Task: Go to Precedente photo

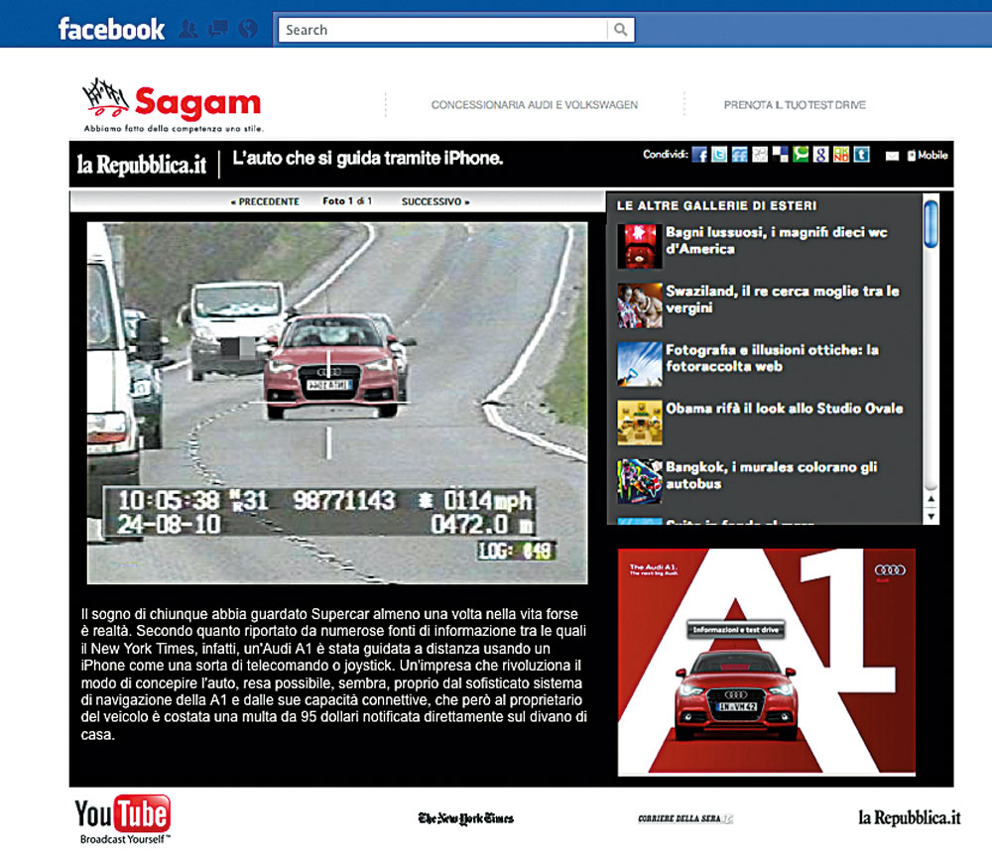Action: click(x=265, y=201)
